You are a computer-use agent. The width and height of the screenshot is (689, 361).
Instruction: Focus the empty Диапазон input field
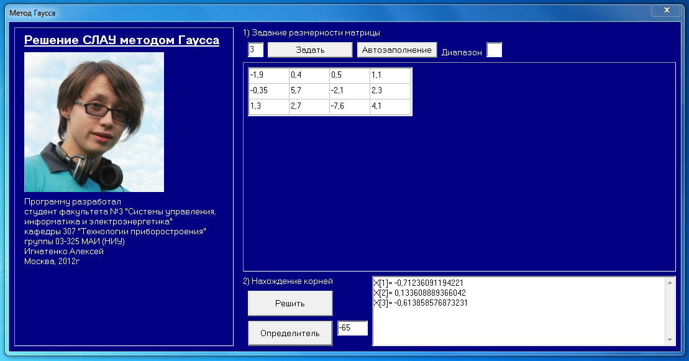point(494,50)
